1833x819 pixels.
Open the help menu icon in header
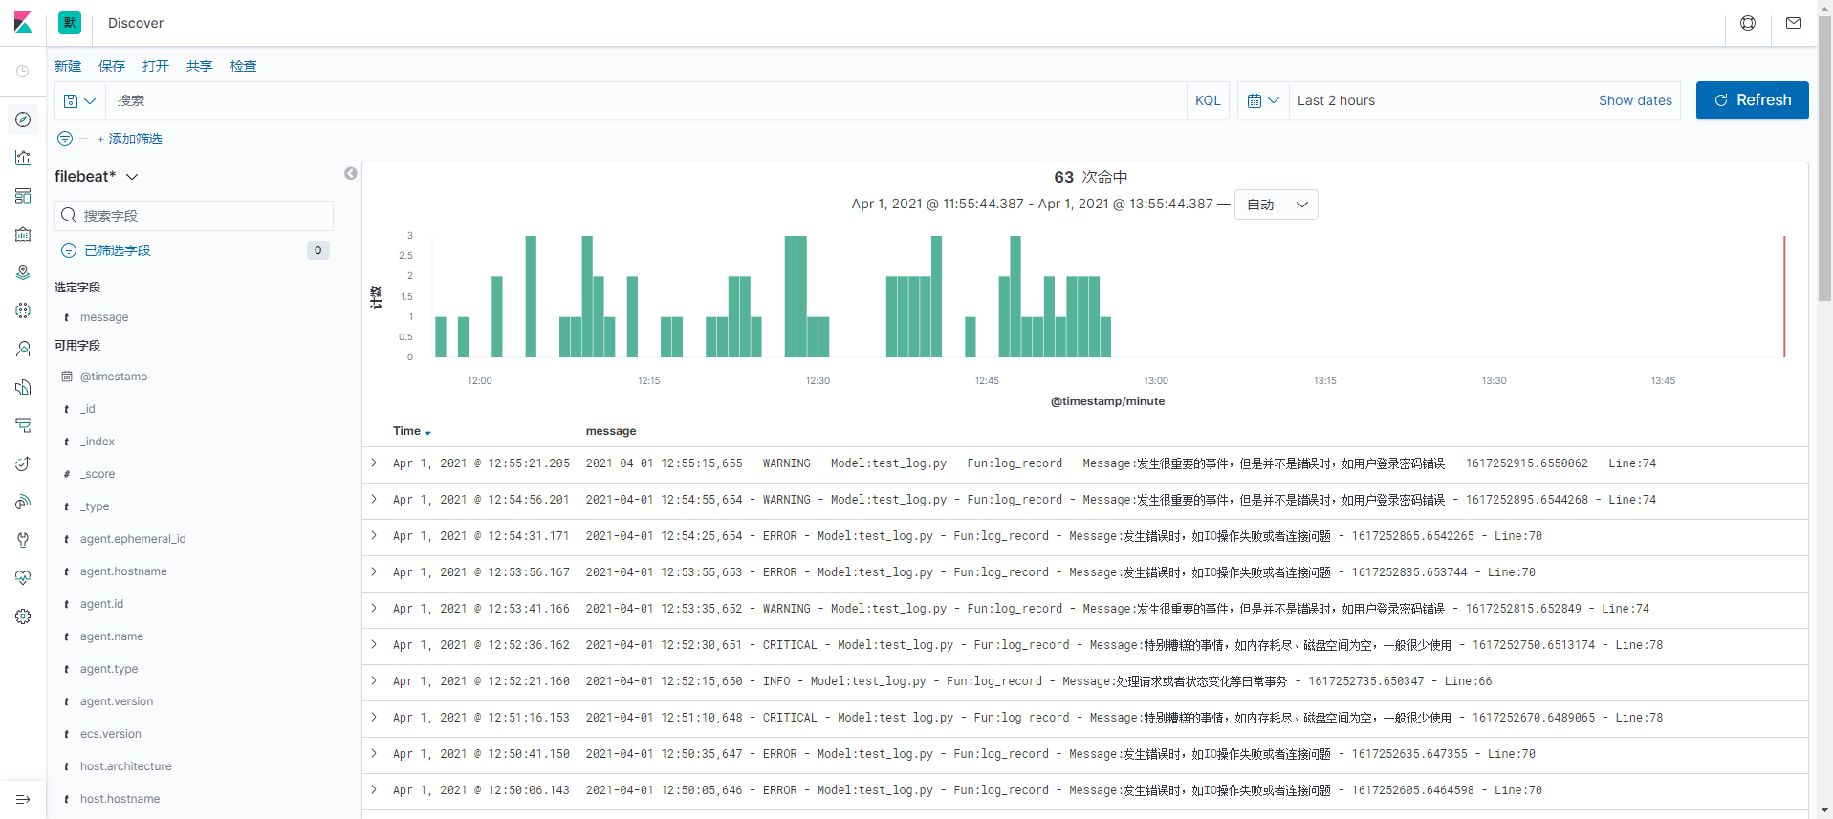(x=1748, y=23)
